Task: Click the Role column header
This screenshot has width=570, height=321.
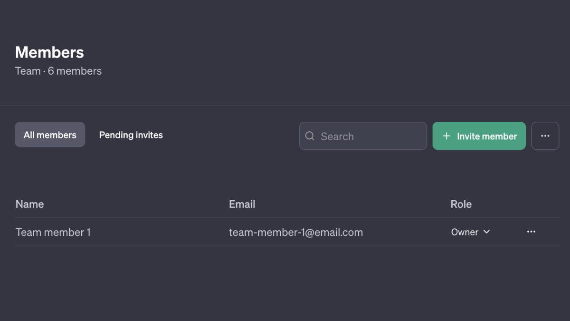Action: point(461,204)
